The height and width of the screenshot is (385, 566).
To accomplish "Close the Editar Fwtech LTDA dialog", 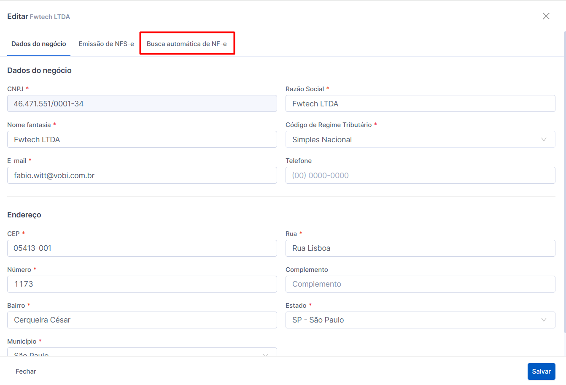I will click(x=546, y=16).
